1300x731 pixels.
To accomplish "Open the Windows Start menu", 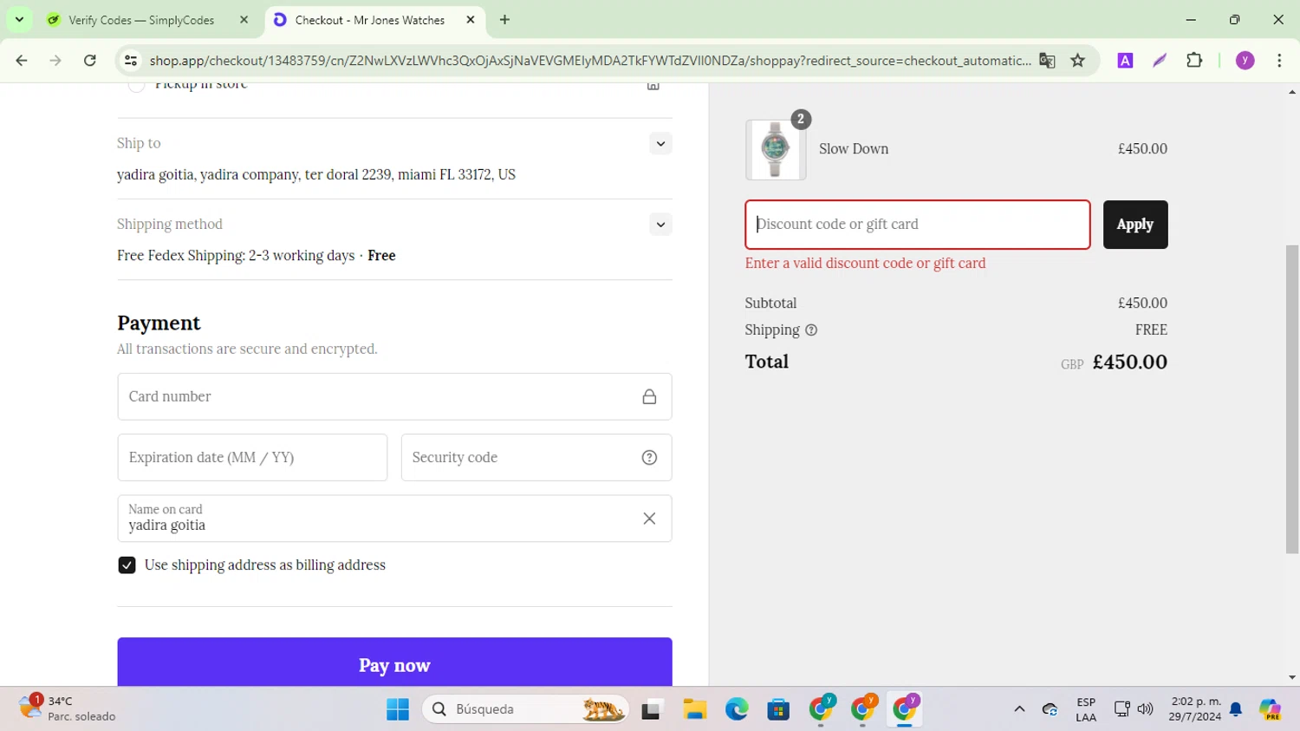I will [398, 709].
